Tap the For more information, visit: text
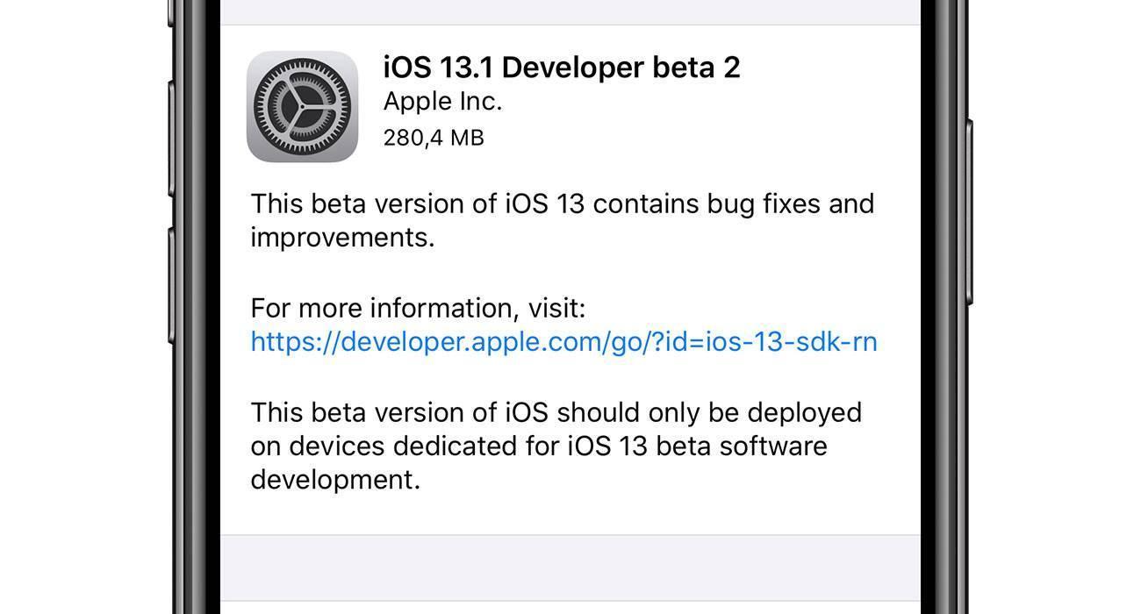1141x614 pixels. pyautogui.click(x=418, y=308)
